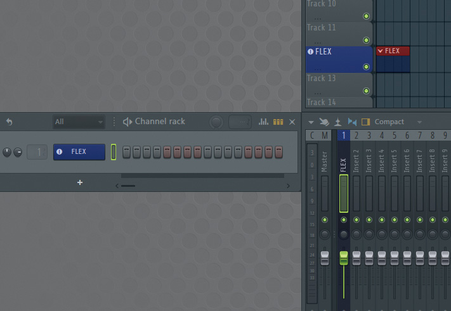Add a new channel with plus button
The height and width of the screenshot is (311, 451).
80,182
